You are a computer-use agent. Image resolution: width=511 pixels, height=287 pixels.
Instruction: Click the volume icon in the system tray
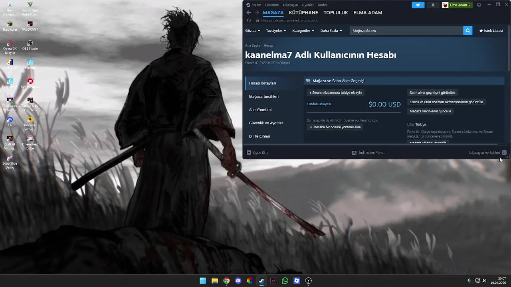click(x=484, y=281)
